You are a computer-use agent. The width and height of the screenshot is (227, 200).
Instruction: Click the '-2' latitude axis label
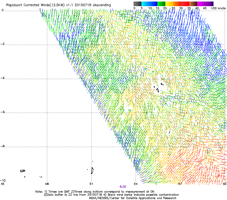[2, 44]
